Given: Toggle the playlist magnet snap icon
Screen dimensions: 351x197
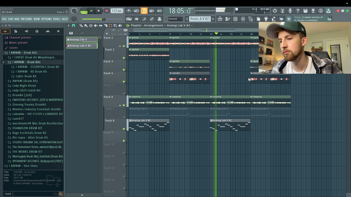Looking at the screenshot, I should pos(73,25).
